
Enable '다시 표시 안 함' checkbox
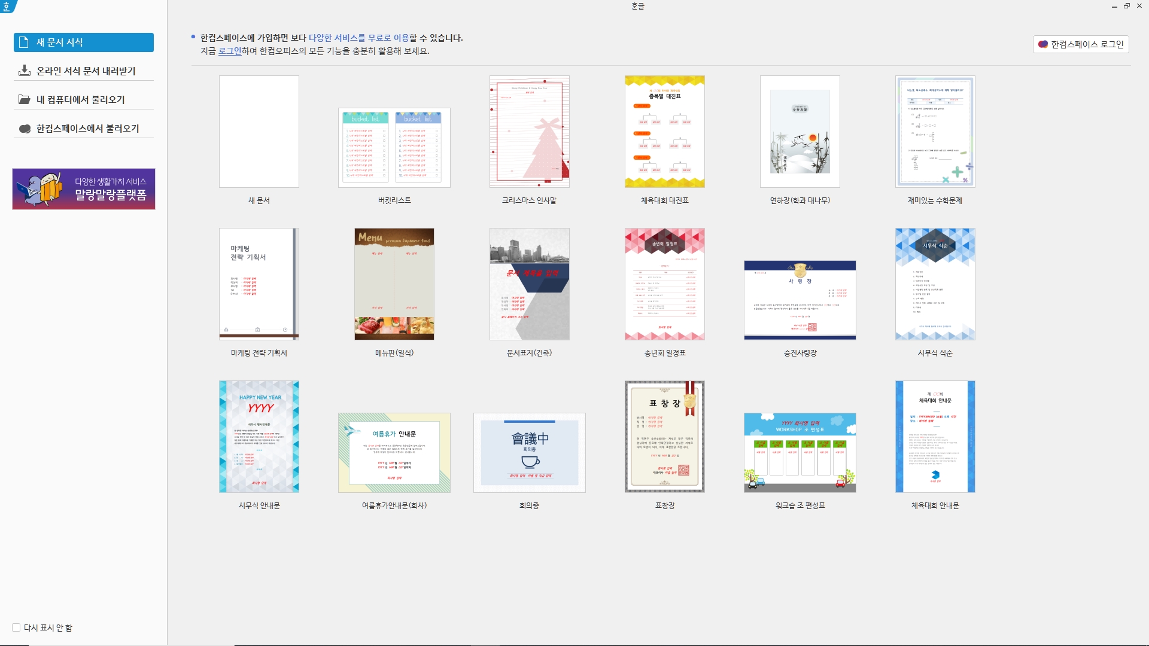pos(16,627)
